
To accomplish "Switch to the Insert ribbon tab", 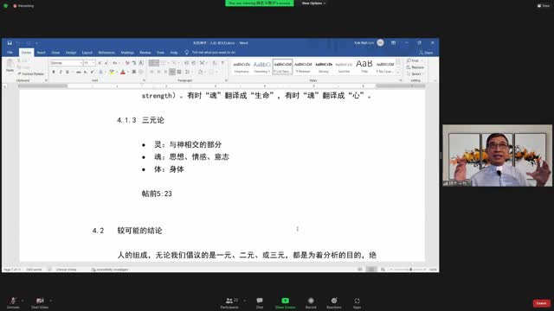I will 41,53.
